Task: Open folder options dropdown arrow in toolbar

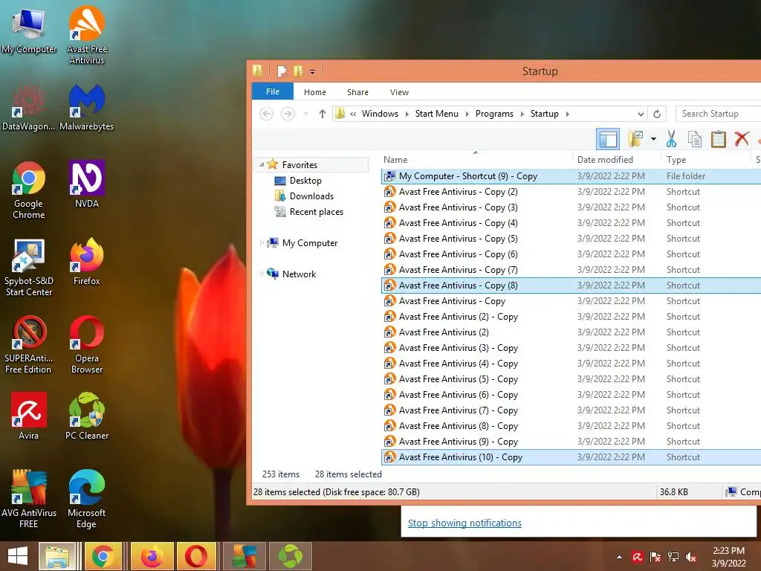Action: click(x=653, y=139)
